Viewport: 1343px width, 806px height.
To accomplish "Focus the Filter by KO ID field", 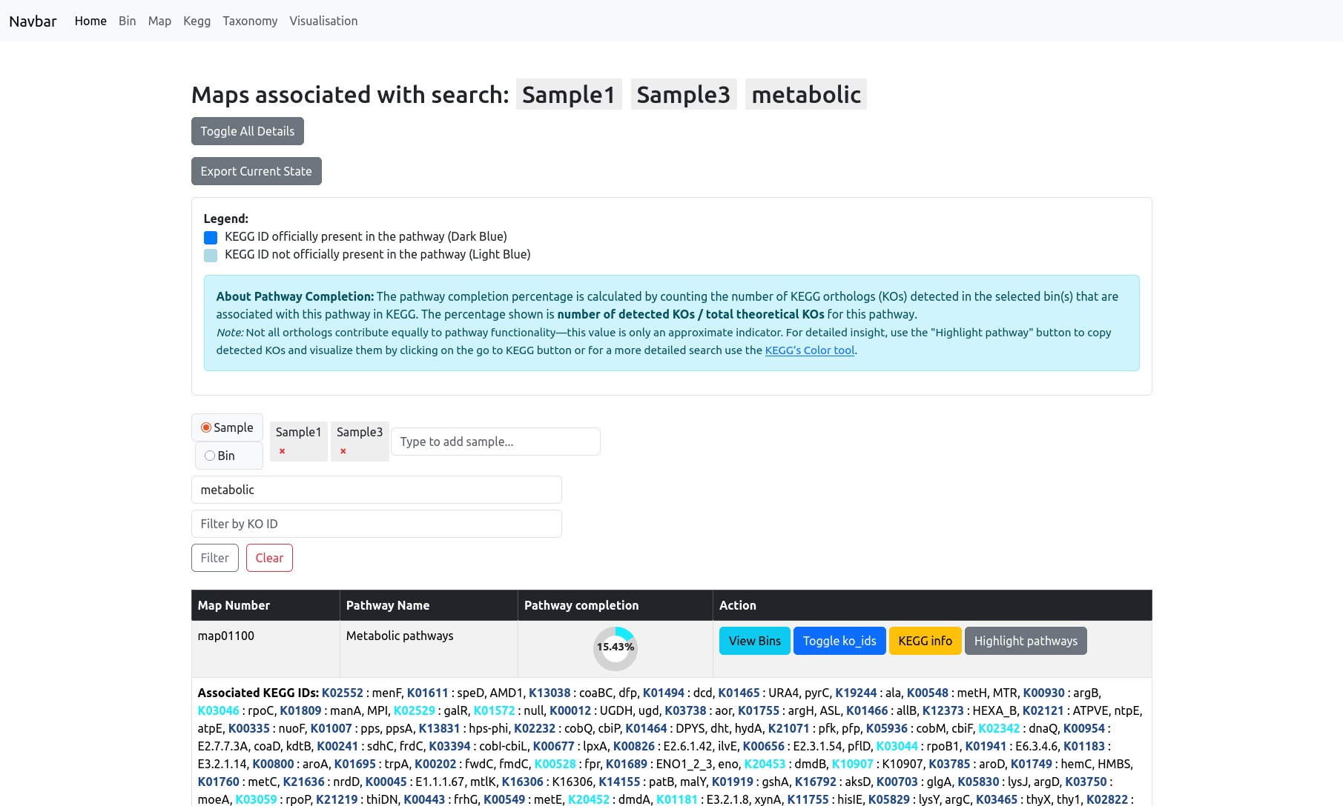I will tap(376, 524).
